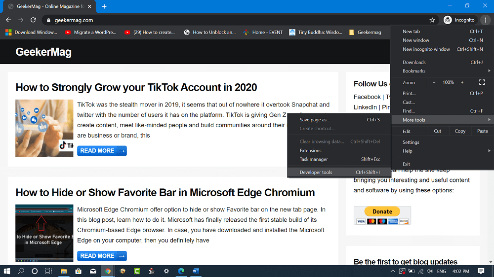Launch File Explorer from the taskbar

coord(64,271)
